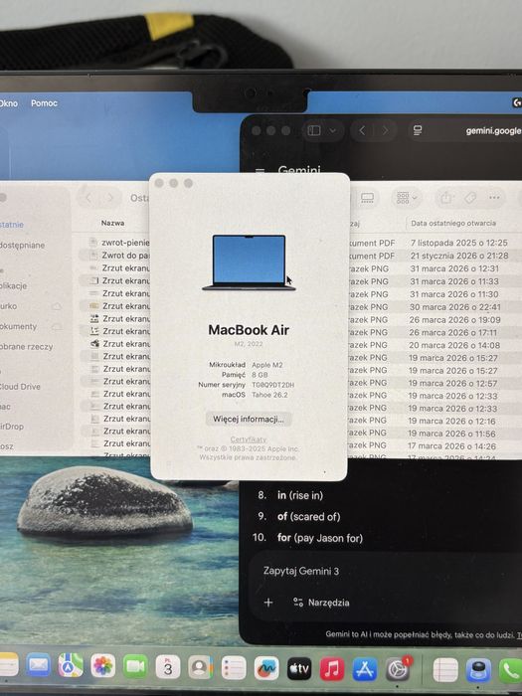
Task: Select Ostatnie in the Finder sidebar
Action: (12, 224)
